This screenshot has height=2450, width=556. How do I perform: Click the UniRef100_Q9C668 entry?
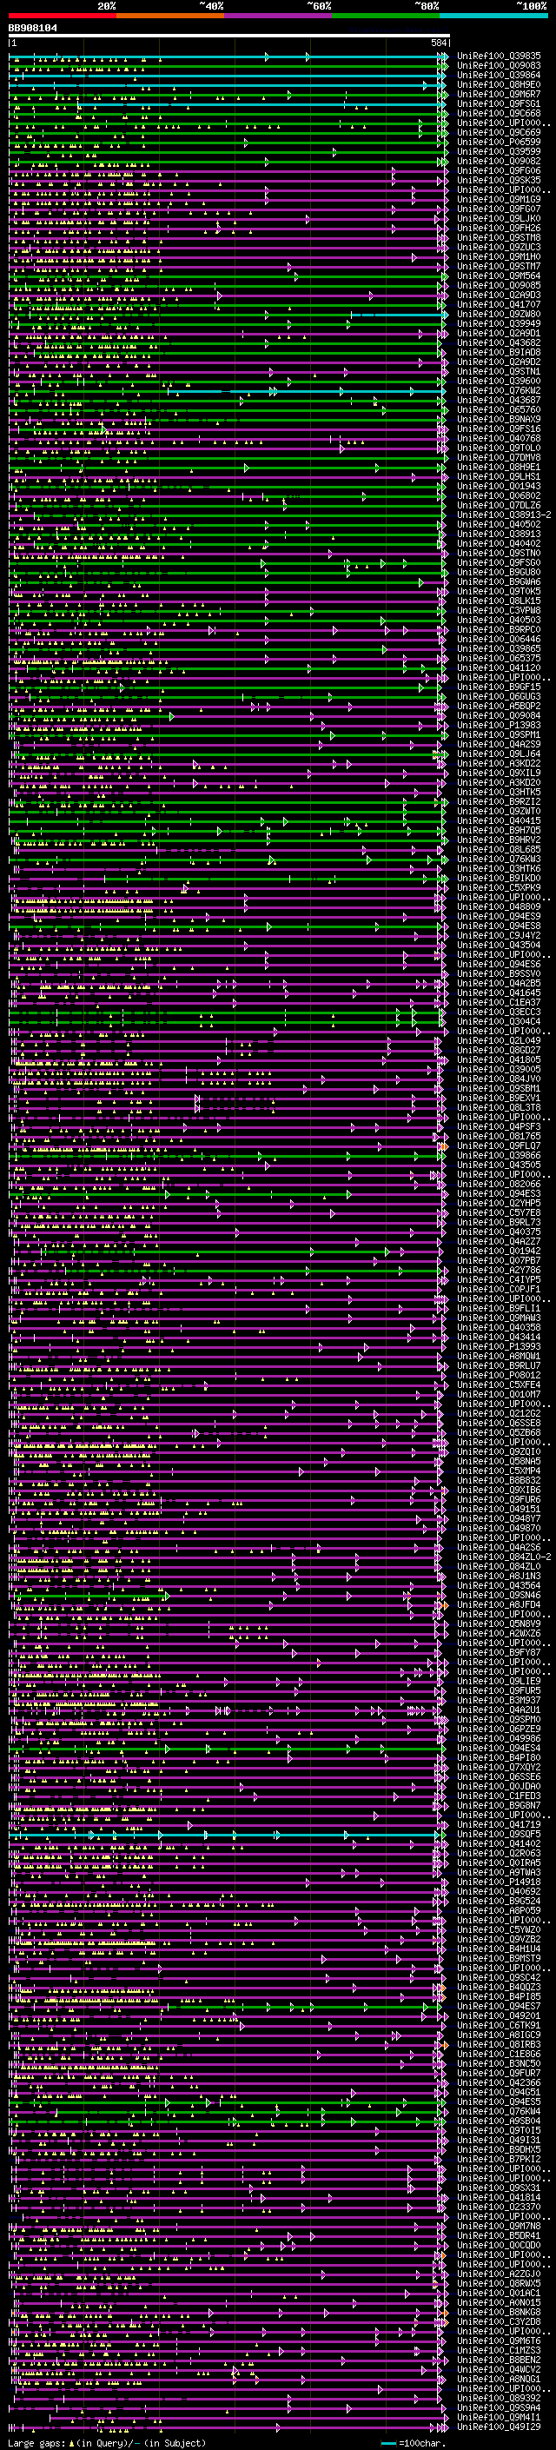click(x=499, y=113)
